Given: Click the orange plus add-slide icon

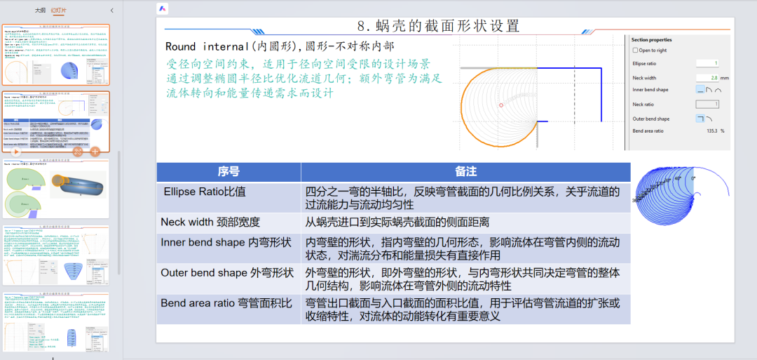Looking at the screenshot, I should pos(95,151).
